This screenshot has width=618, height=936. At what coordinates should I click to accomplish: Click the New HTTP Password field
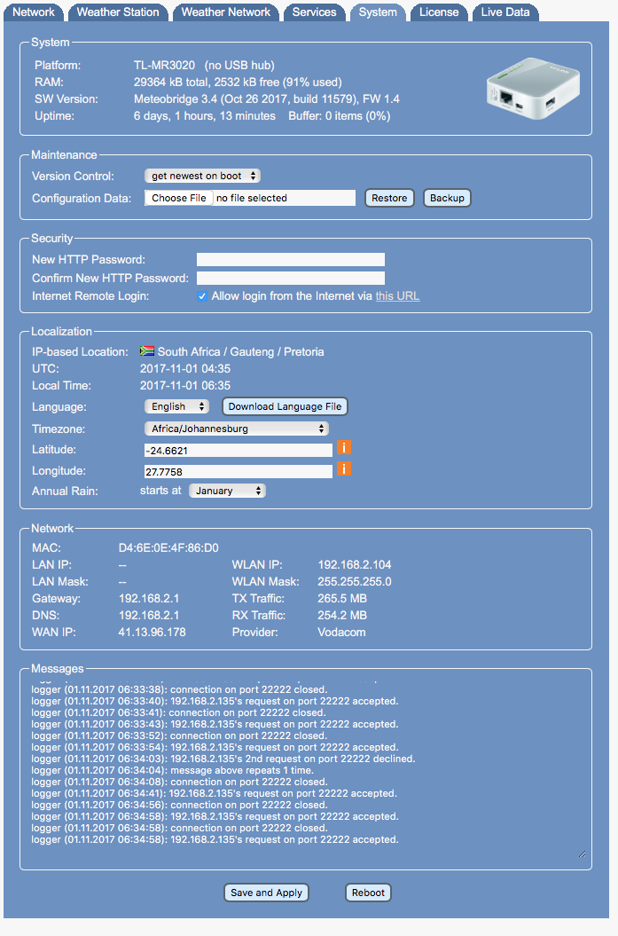coord(290,260)
